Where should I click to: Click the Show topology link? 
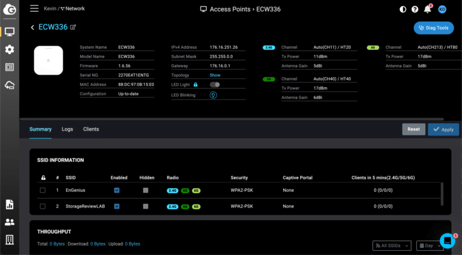[215, 75]
